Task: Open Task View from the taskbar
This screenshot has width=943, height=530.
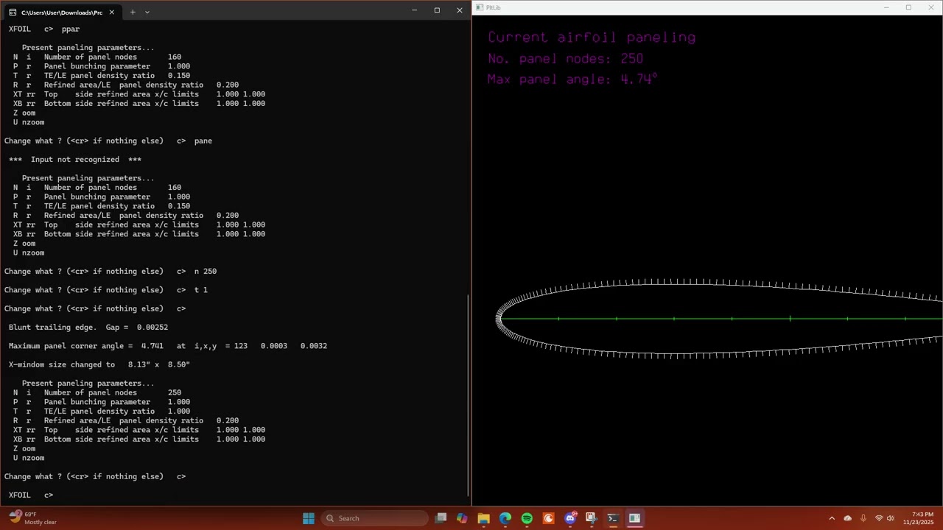Action: click(441, 518)
